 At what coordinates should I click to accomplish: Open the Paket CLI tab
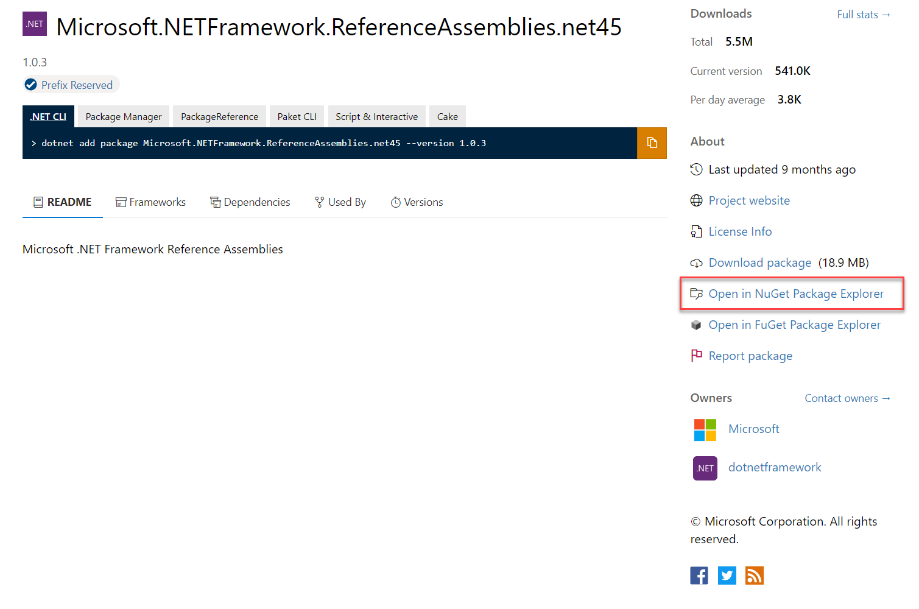(x=297, y=116)
